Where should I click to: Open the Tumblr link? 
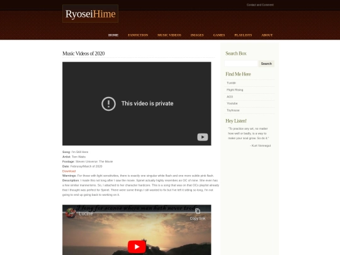pos(231,83)
